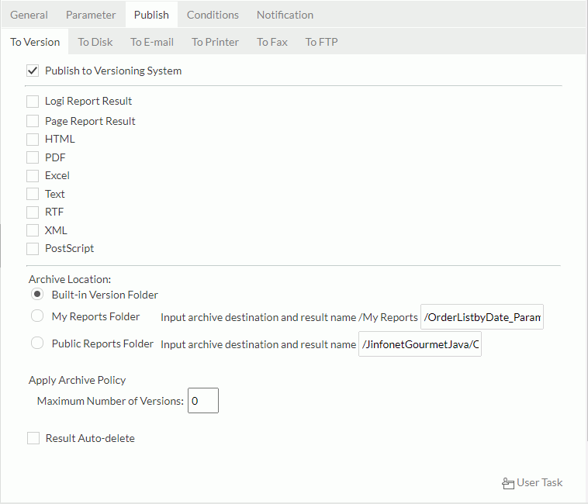Toggle the Result Auto-delete checkbox
Screen dimensions: 588x504
point(33,438)
